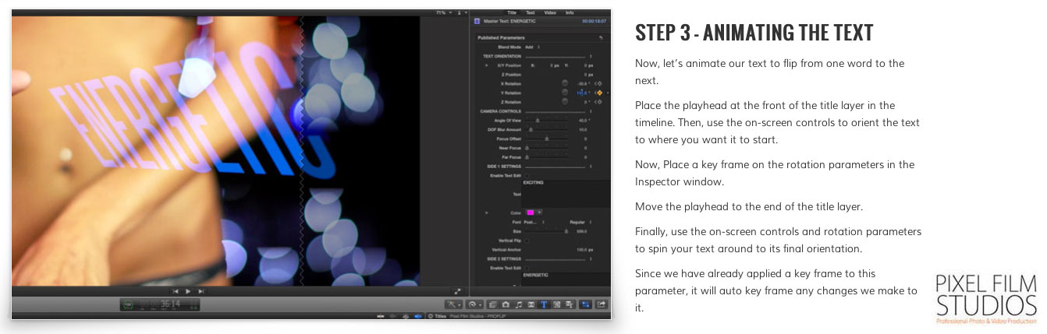This screenshot has width=1047, height=334.
Task: Toggle Side 1 Enable Text Edit checkbox
Action: 527,176
